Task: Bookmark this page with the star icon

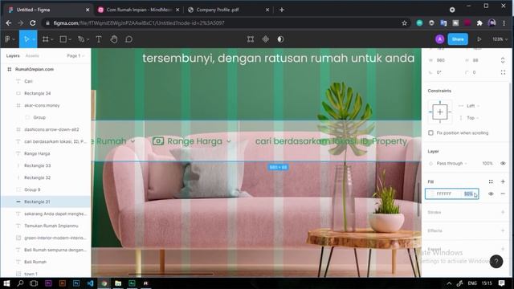Action: click(x=404, y=23)
